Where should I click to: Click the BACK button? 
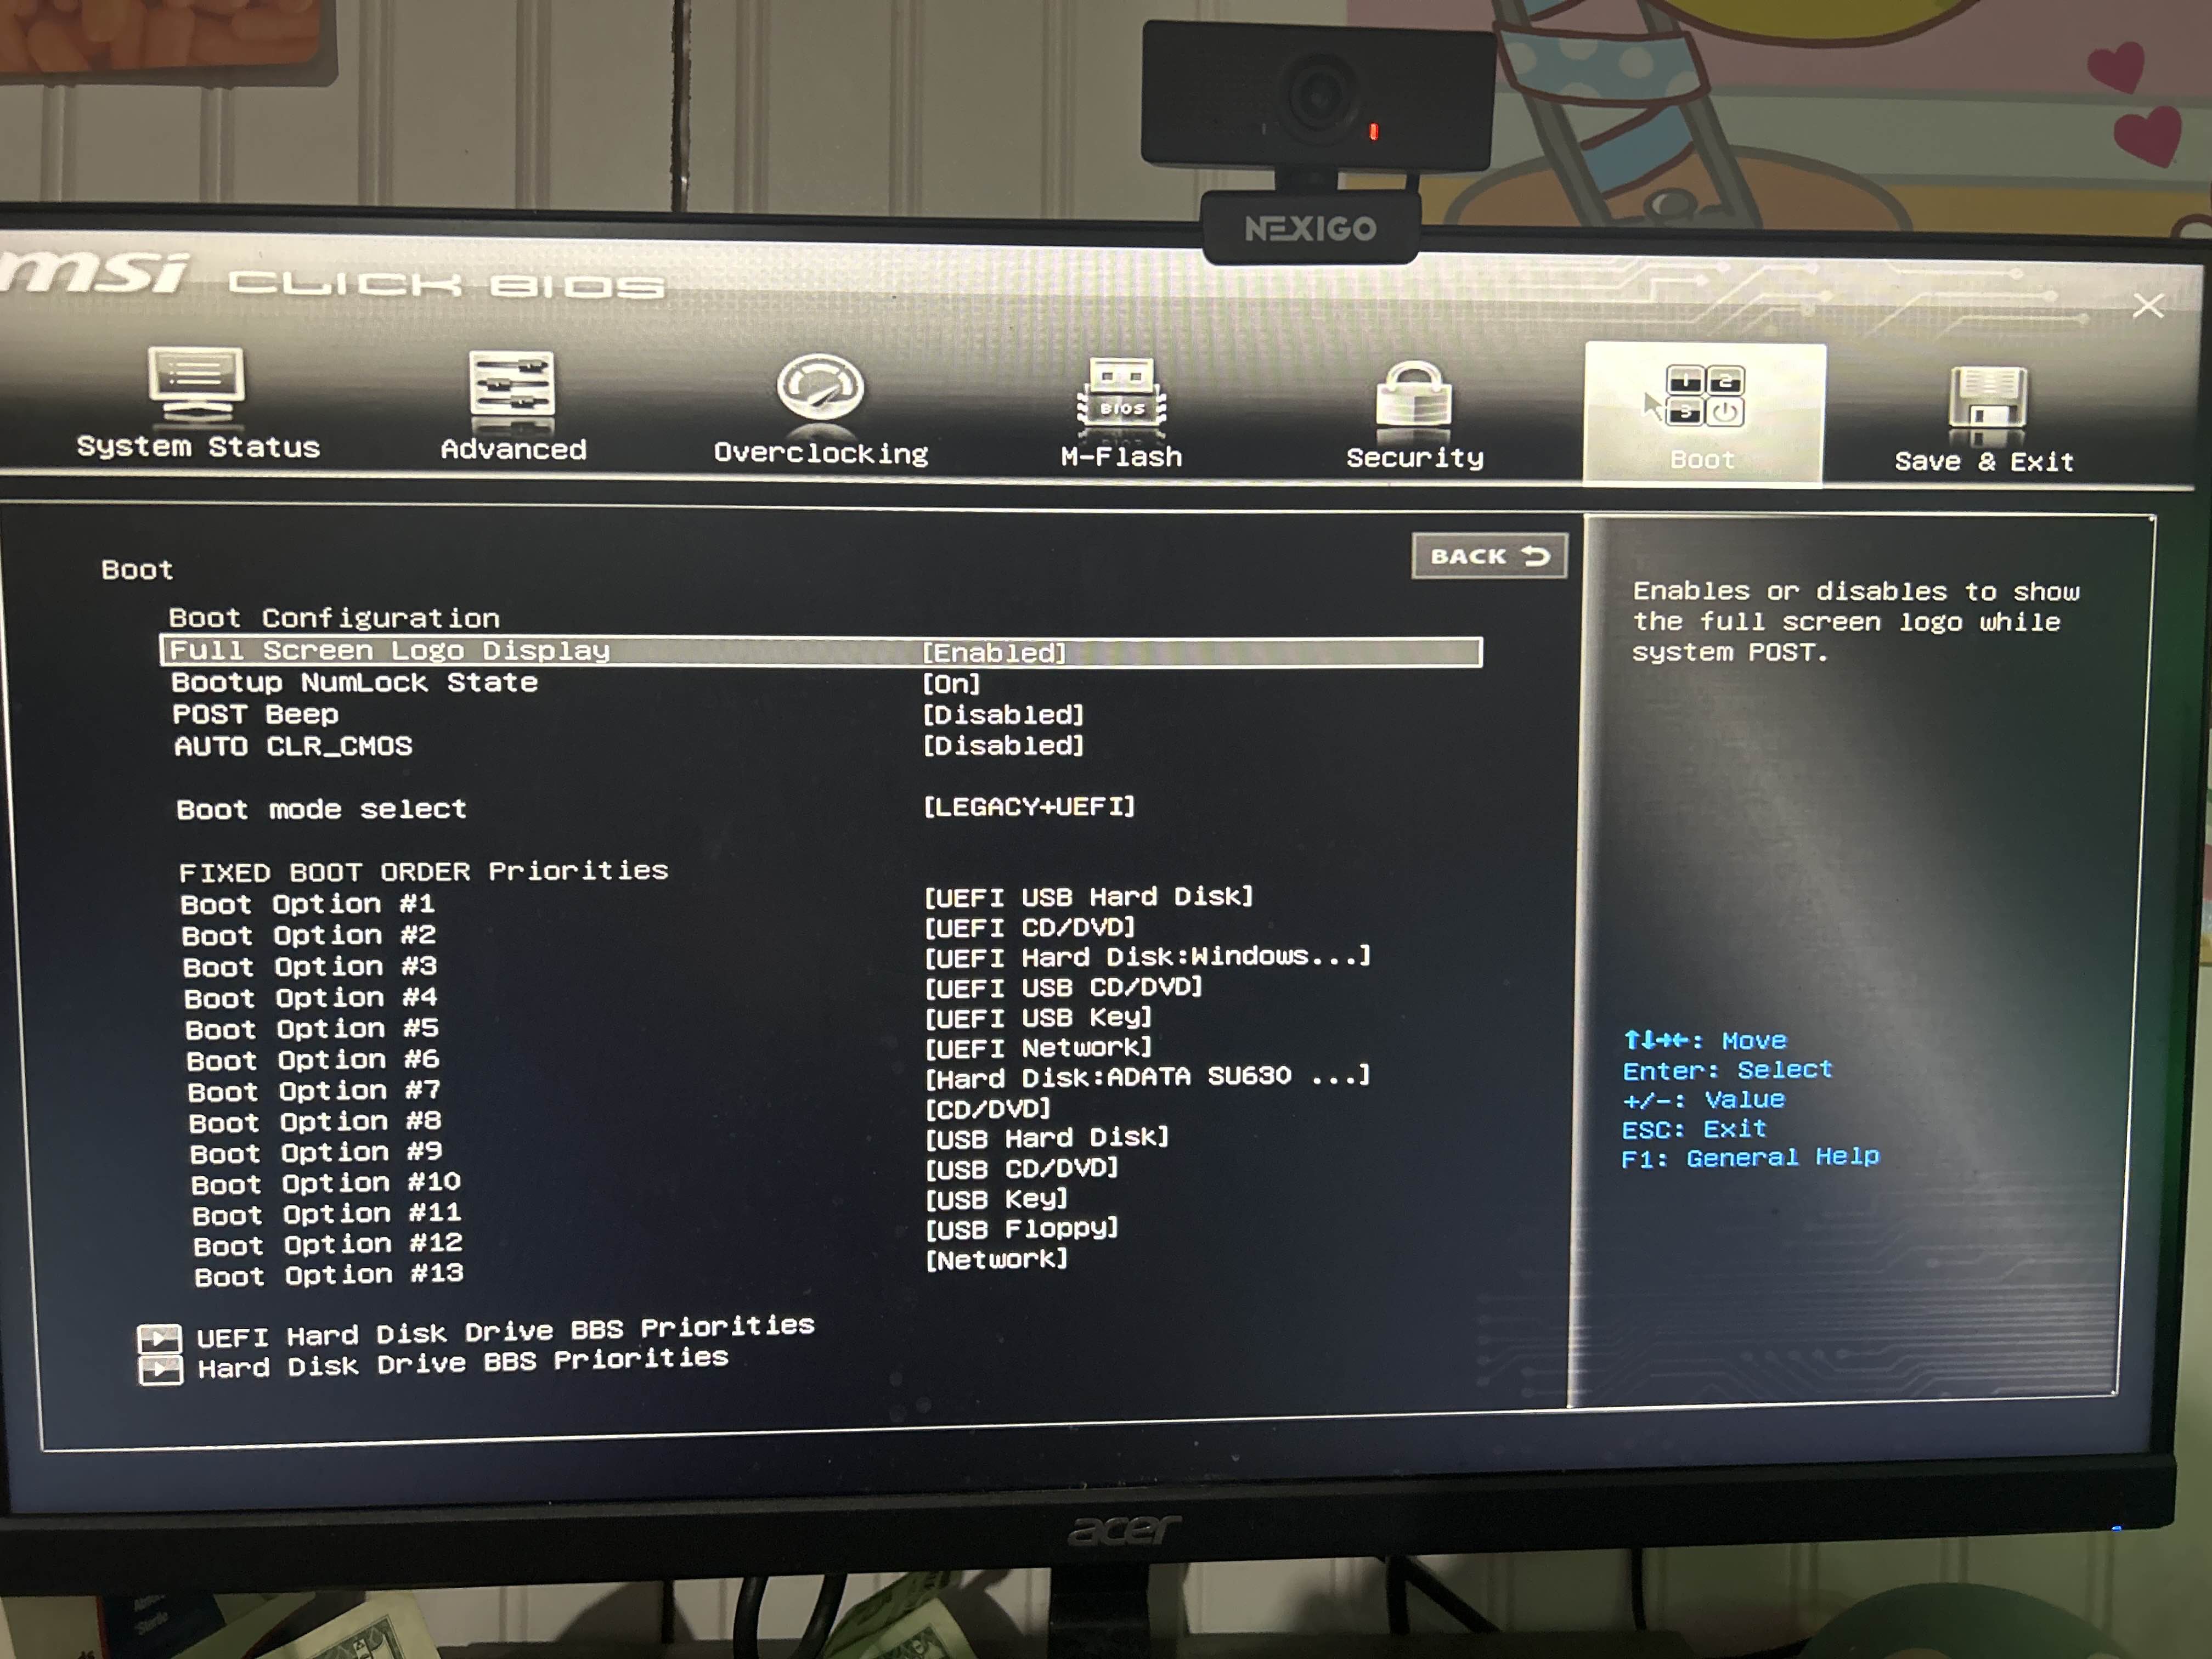tap(1488, 556)
